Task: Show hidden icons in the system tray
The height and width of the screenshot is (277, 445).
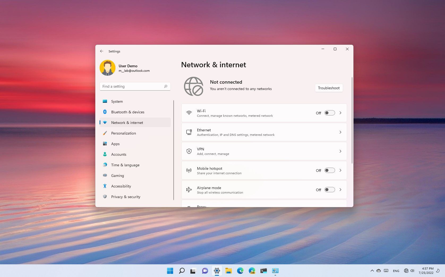Action: pyautogui.click(x=372, y=271)
